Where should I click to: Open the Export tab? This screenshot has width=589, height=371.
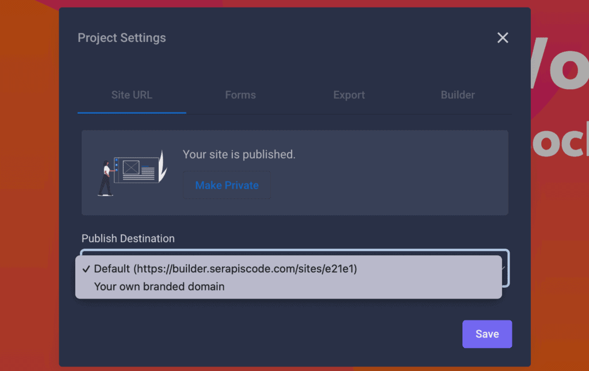[349, 95]
